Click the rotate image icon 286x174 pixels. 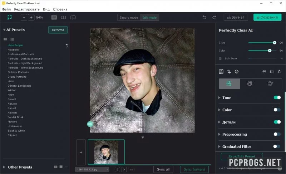(280, 72)
